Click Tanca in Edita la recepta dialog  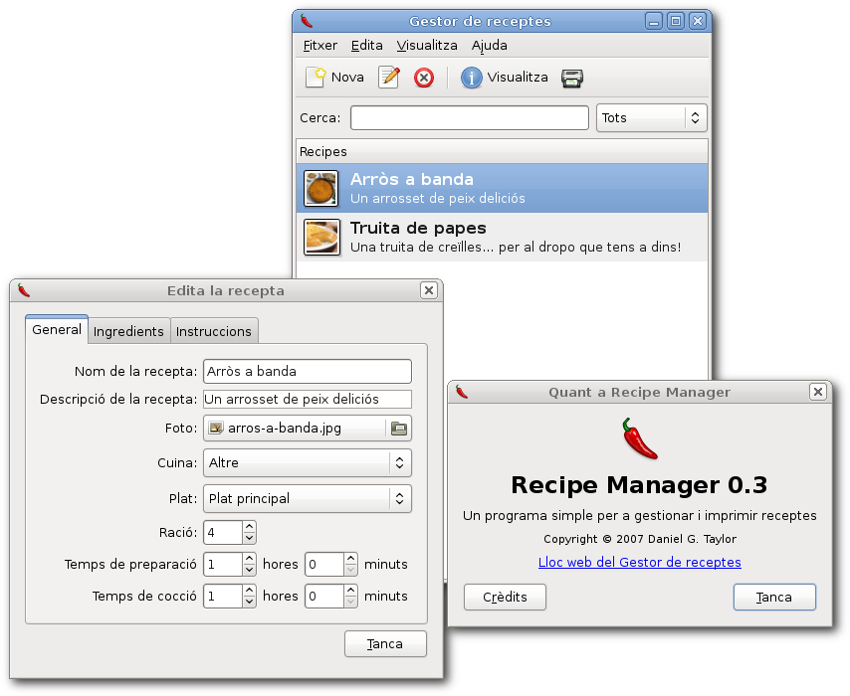[x=385, y=643]
